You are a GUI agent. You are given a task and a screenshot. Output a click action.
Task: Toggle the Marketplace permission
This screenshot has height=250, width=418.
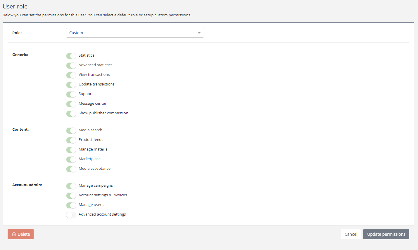[x=71, y=159]
